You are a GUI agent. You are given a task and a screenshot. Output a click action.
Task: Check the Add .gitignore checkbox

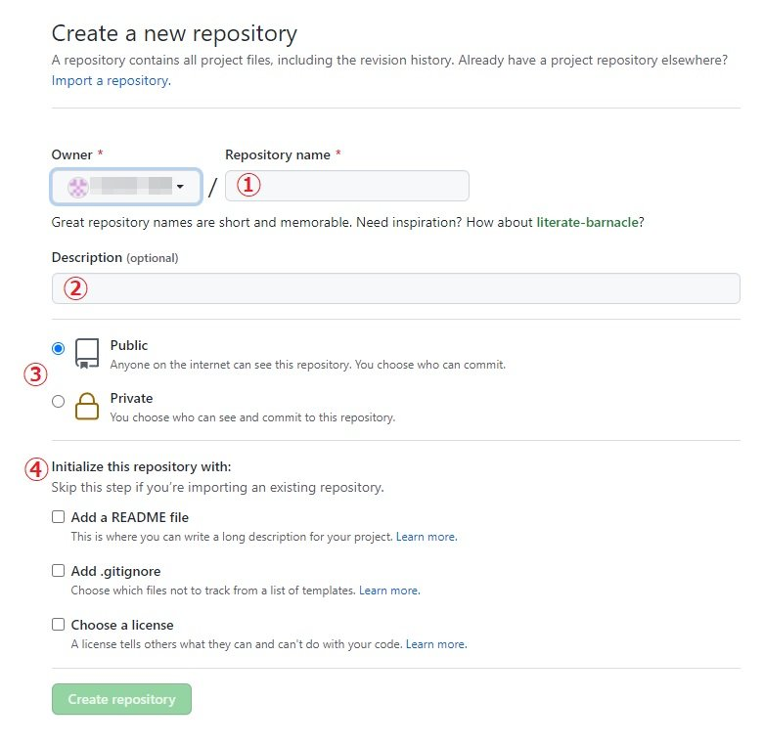pyautogui.click(x=59, y=571)
